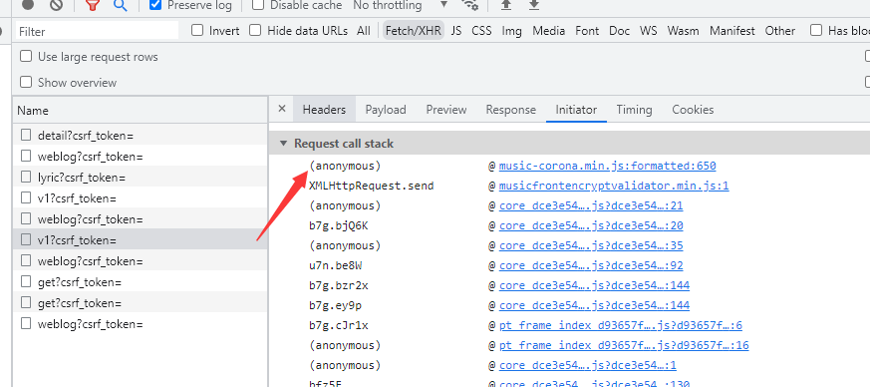Click the document icon beside lyric?csrf_token=
Viewport: 870px width, 387px height.
pyautogui.click(x=26, y=178)
